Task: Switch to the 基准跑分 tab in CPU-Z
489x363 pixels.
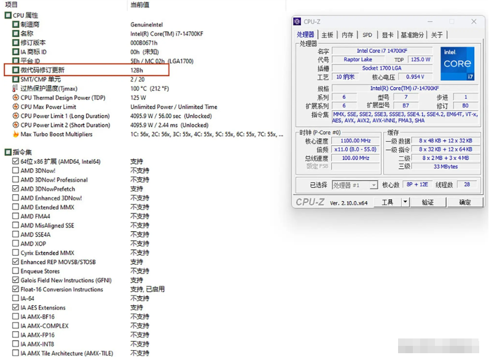Action: [412, 35]
